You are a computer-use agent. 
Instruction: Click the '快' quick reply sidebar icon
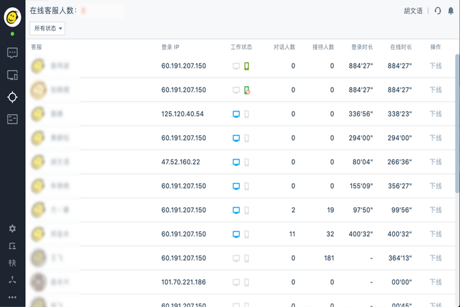pos(12,263)
